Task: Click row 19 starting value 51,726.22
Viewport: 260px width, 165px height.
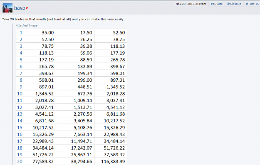Action: 40,155
